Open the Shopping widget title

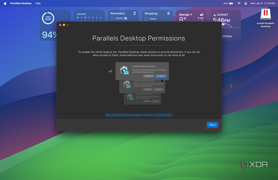[151, 13]
